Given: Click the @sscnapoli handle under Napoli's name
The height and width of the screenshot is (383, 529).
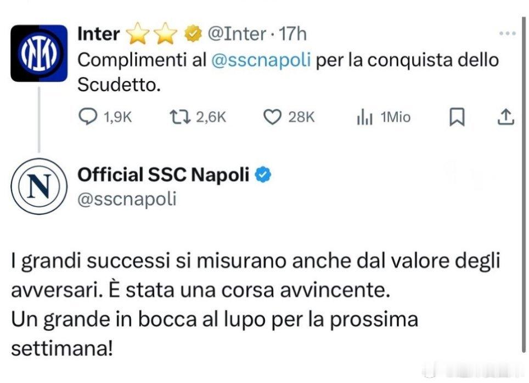Looking at the screenshot, I should pos(127,199).
